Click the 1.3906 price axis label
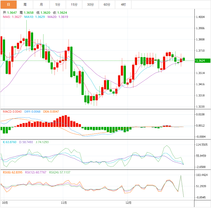The width and height of the screenshot is (211, 209). pyautogui.click(x=200, y=28)
